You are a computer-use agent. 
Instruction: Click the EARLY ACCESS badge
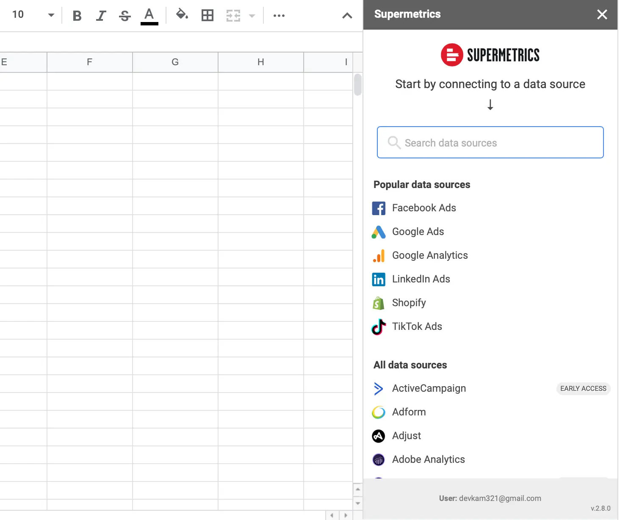point(583,388)
